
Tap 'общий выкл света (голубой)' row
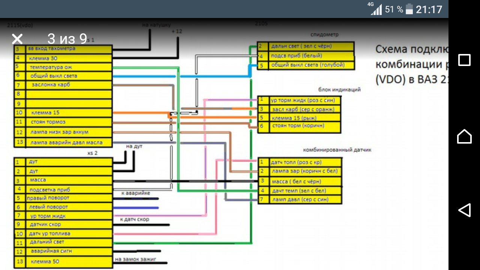click(306, 65)
